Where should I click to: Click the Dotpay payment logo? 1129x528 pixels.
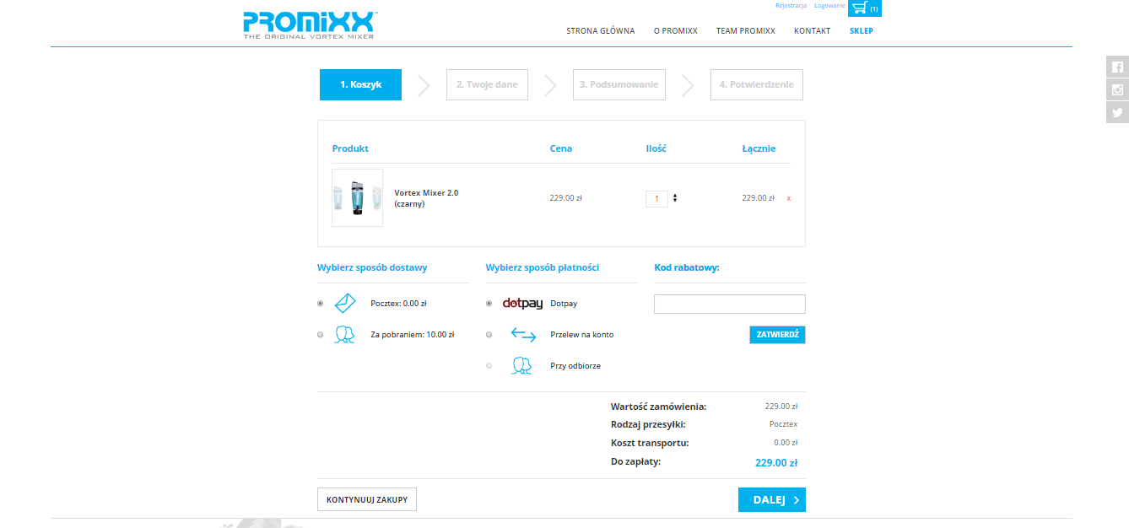tap(522, 304)
